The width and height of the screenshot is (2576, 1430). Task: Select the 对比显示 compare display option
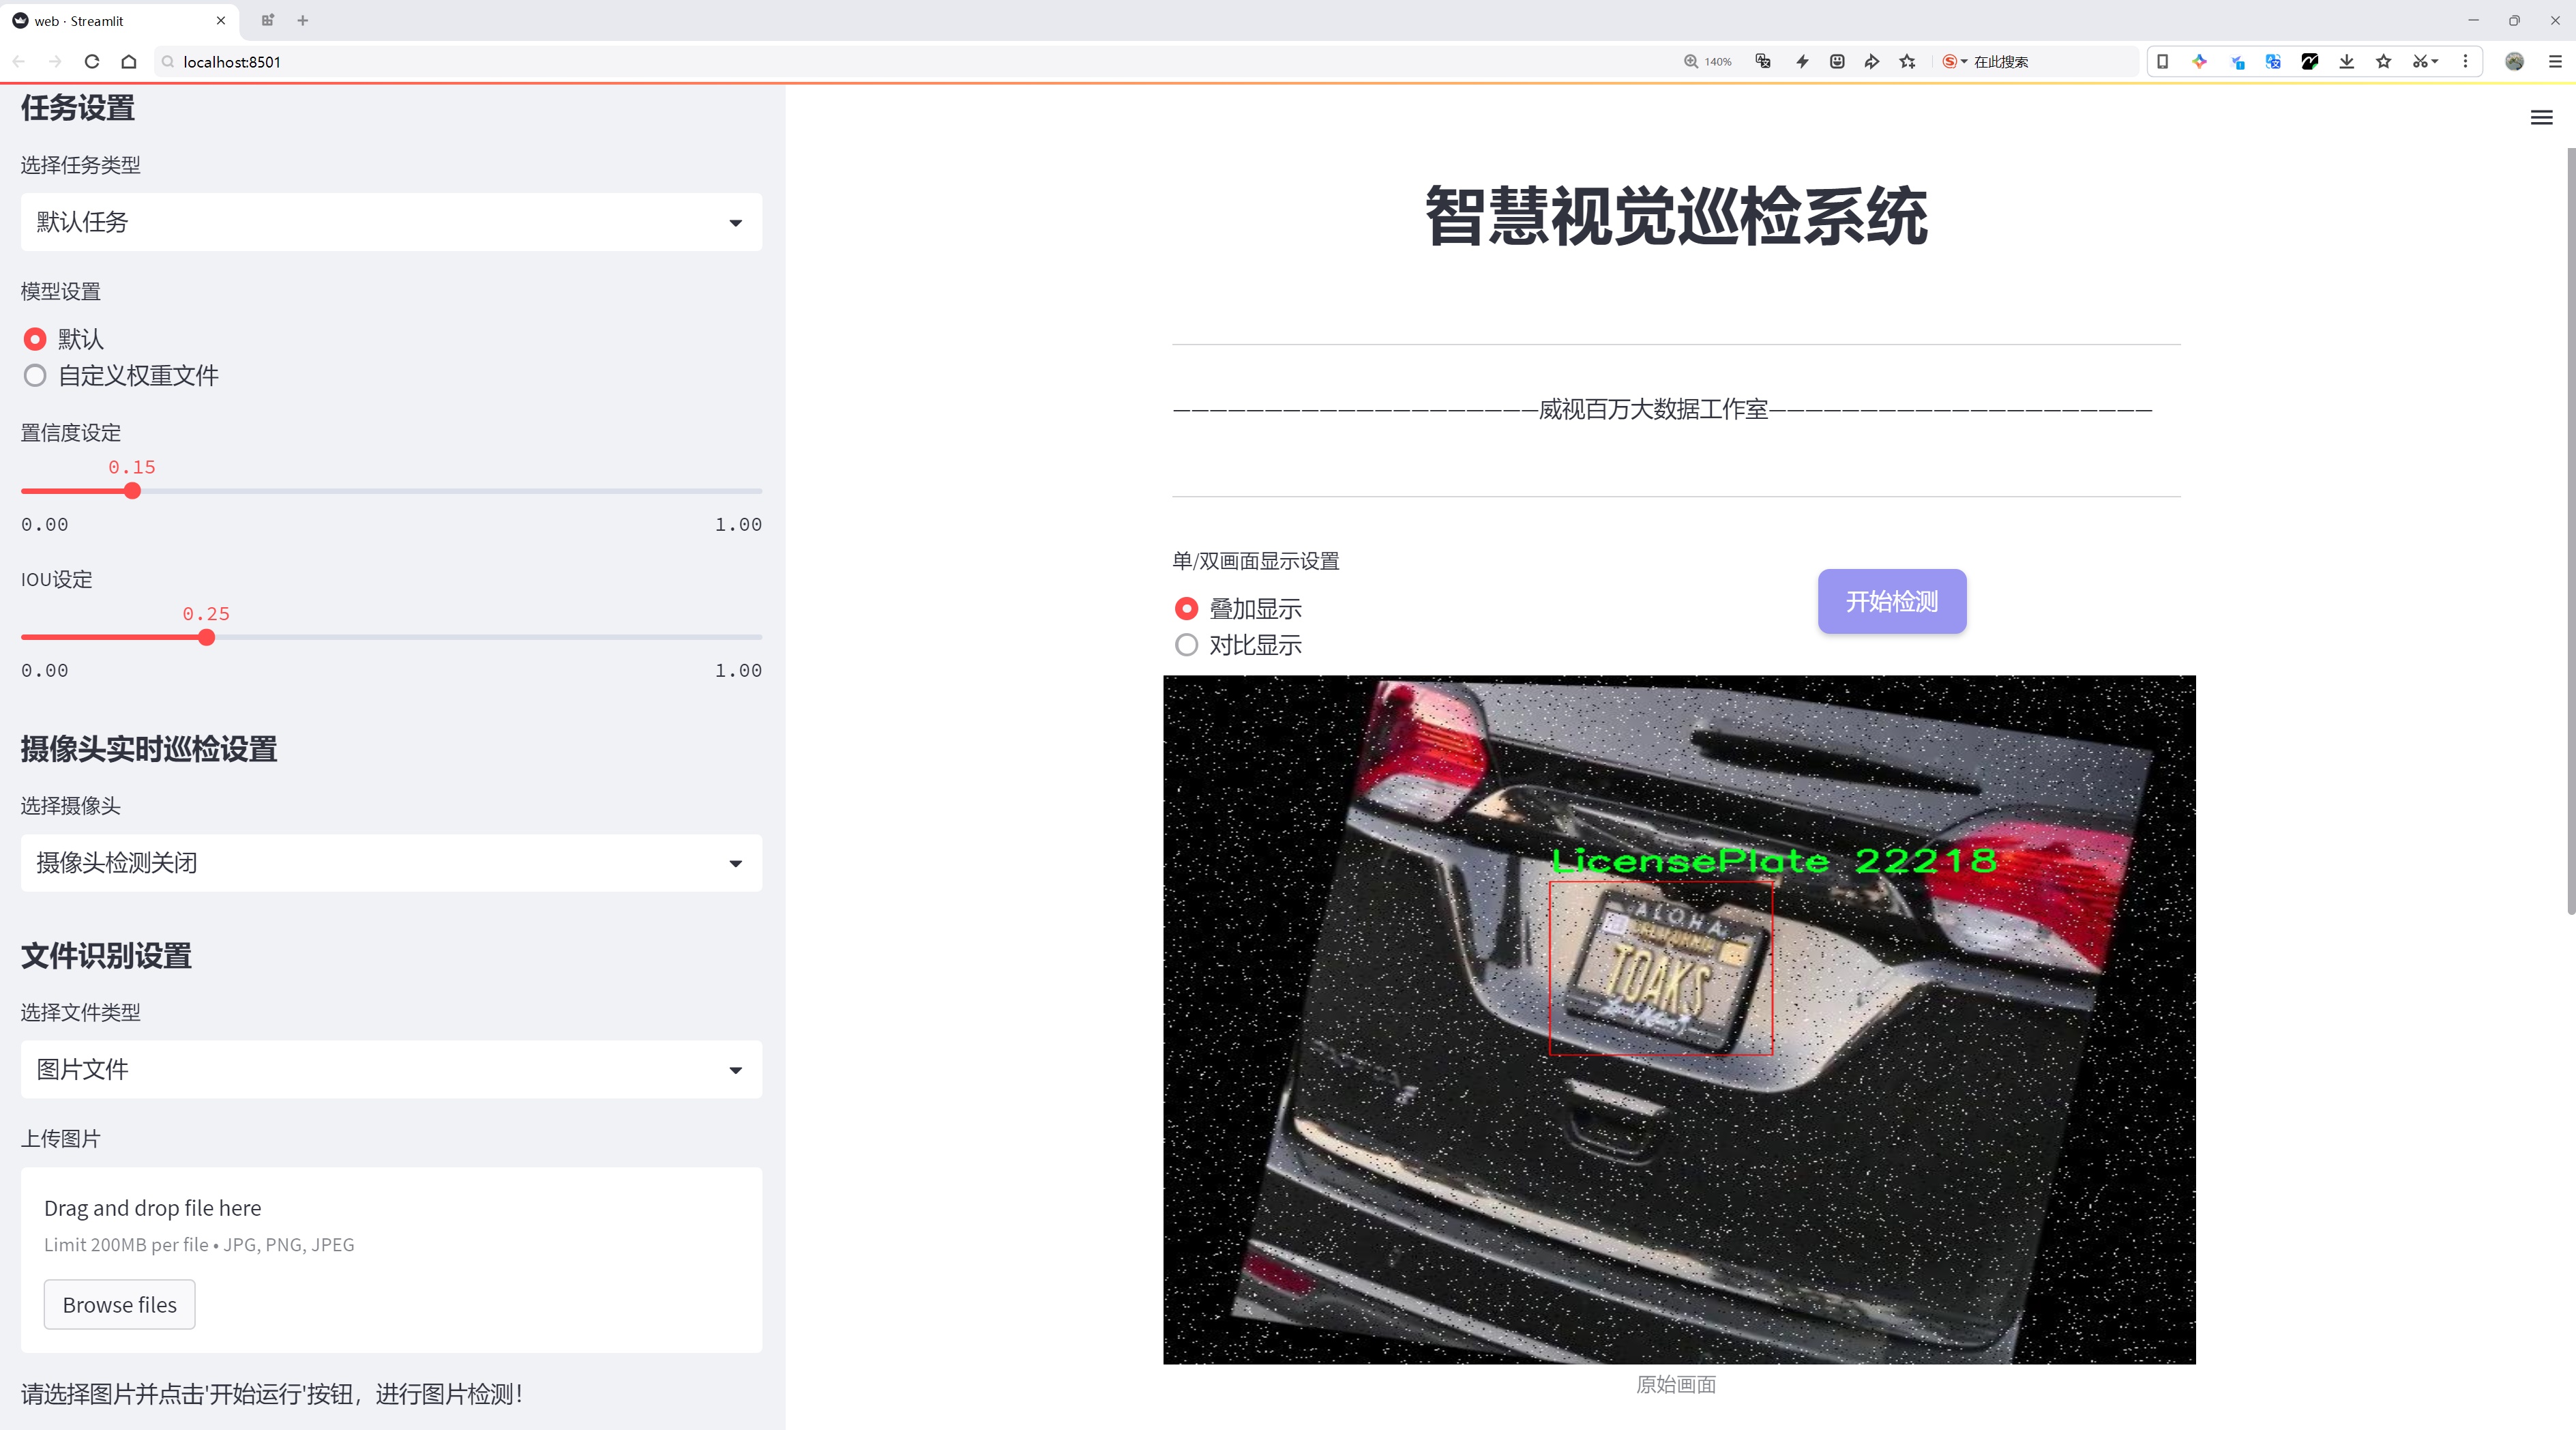coord(1186,645)
